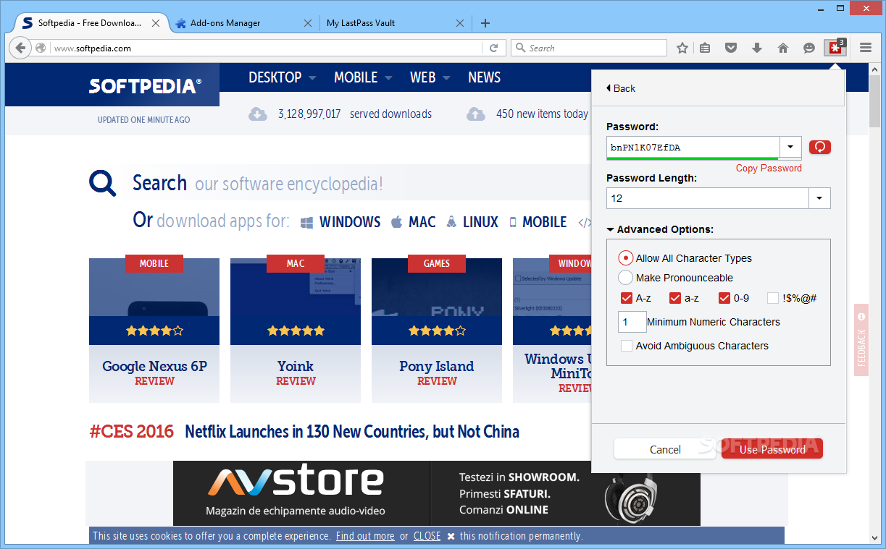
Task: Click the site identity globe icon
Action: 41,48
